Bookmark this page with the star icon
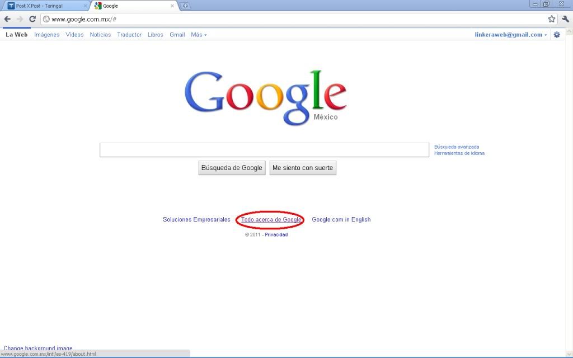573x358 pixels. [x=551, y=19]
